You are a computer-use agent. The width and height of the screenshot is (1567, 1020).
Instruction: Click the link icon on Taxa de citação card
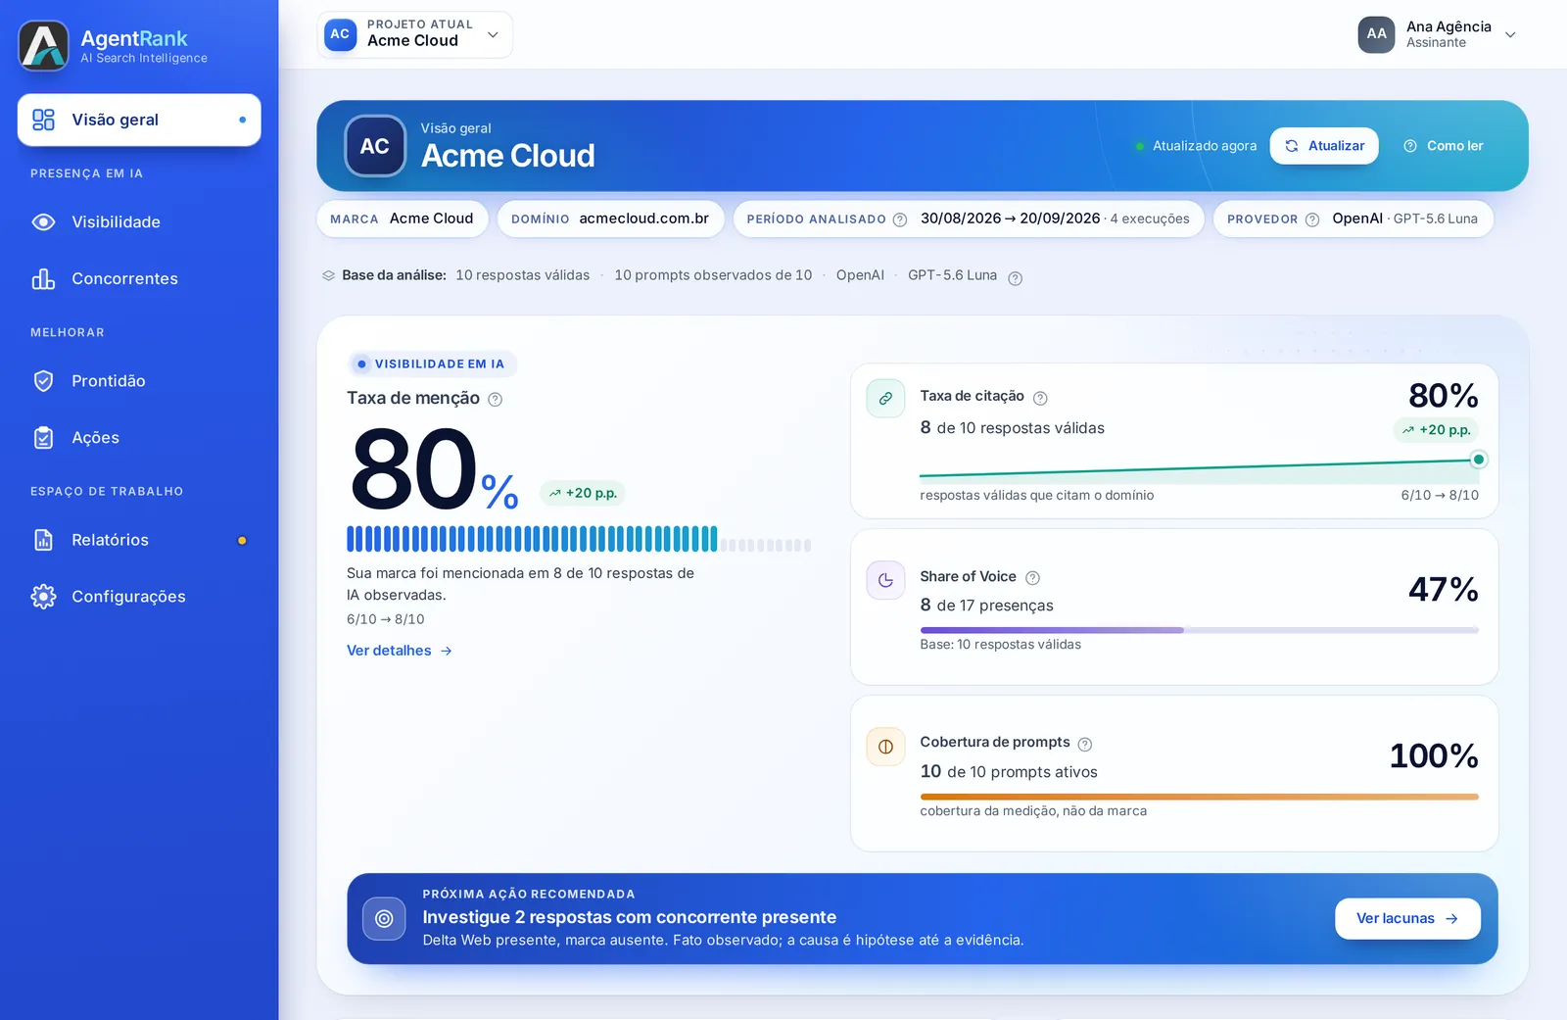[885, 399]
